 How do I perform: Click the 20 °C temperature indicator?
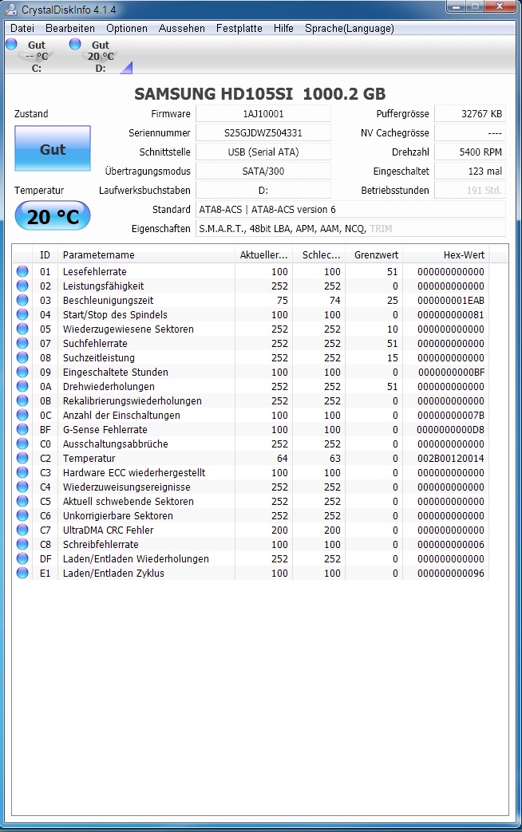coord(53,216)
